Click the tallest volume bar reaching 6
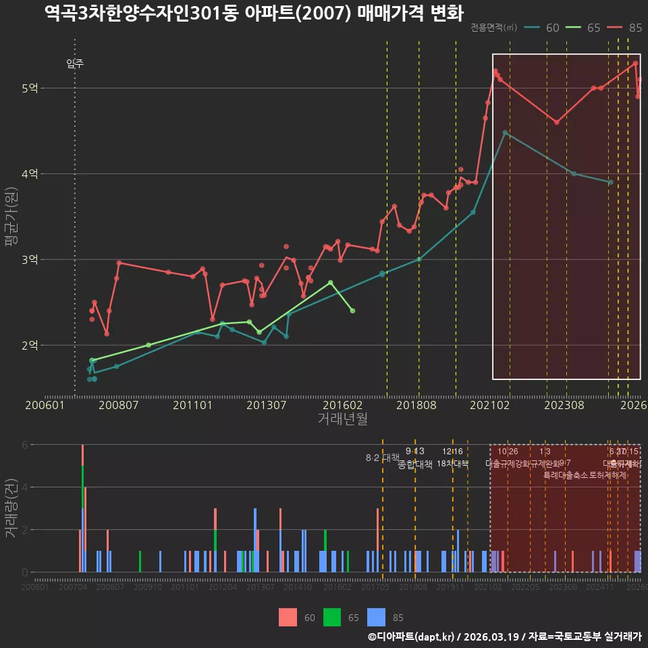The width and height of the screenshot is (648, 648). (82, 508)
